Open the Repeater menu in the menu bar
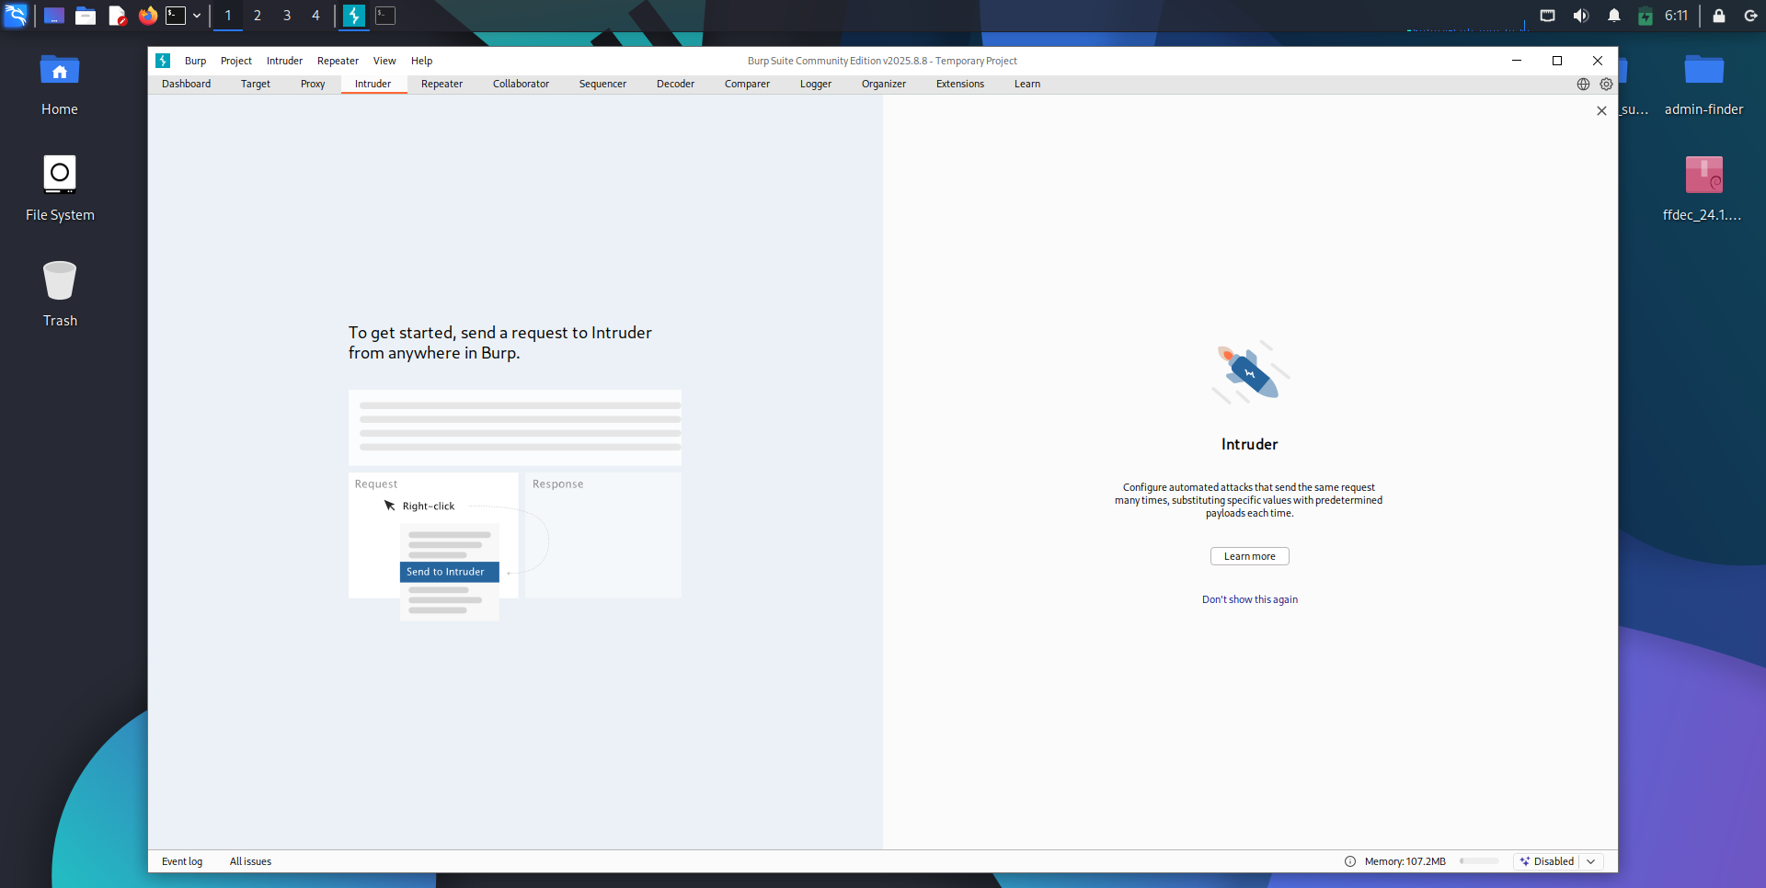This screenshot has width=1766, height=888. point(338,61)
